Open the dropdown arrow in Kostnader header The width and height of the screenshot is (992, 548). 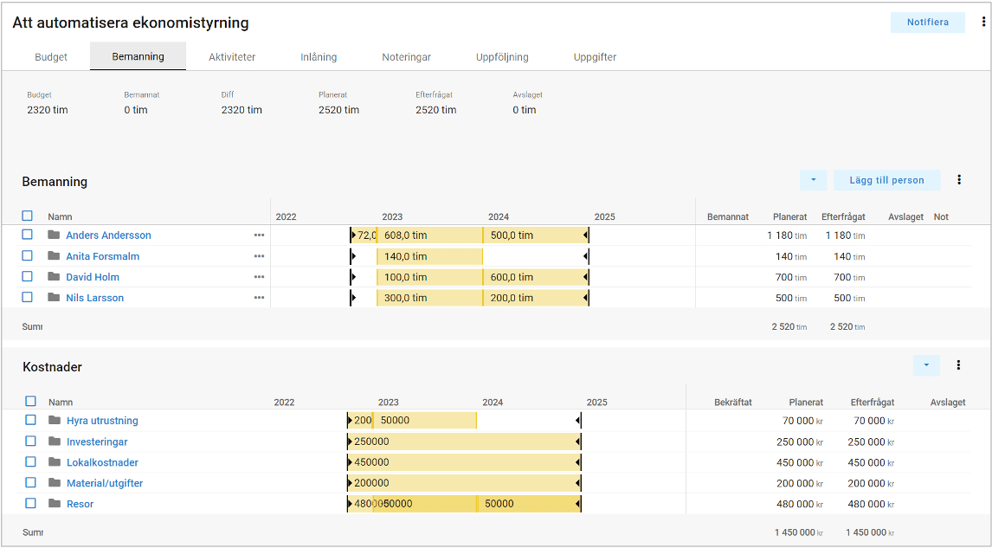pyautogui.click(x=926, y=365)
